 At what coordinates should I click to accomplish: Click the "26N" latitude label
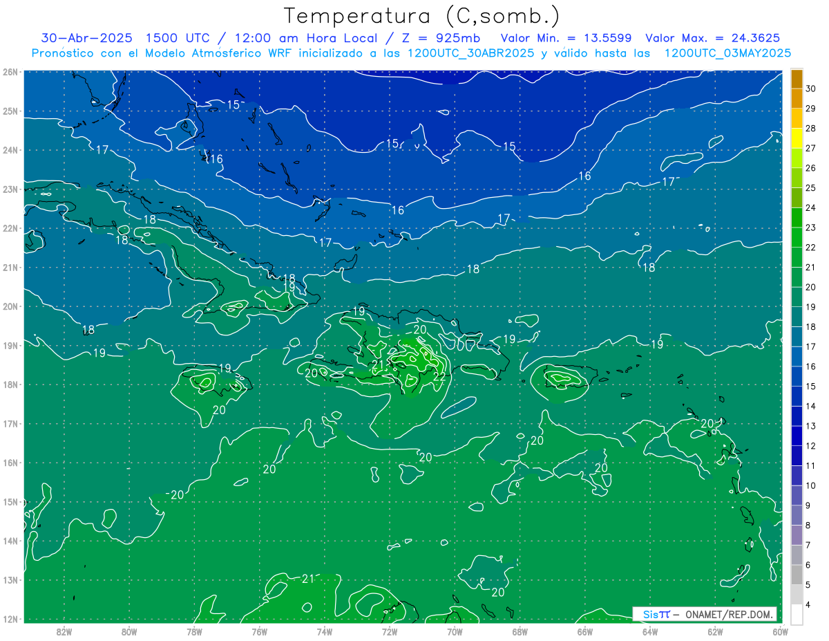pyautogui.click(x=10, y=72)
